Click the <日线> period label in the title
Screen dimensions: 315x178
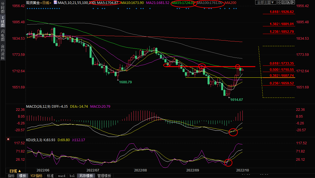[x=46, y=3]
